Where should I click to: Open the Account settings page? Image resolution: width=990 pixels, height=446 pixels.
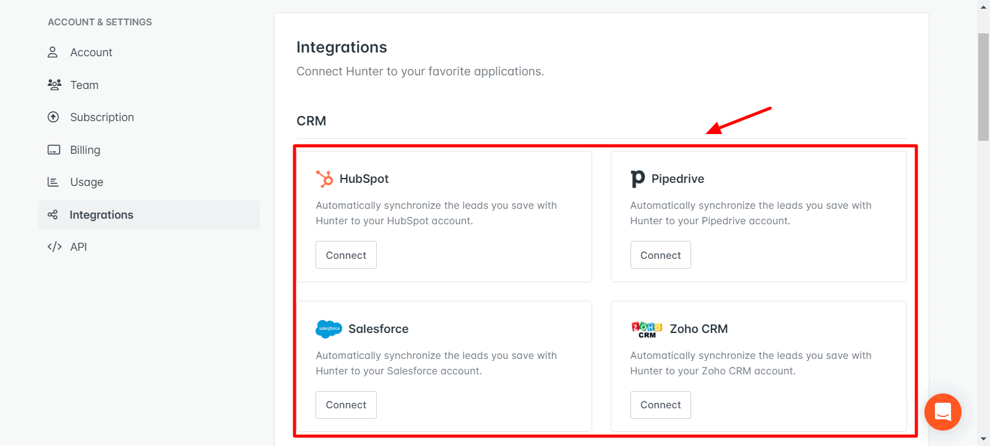pos(91,53)
